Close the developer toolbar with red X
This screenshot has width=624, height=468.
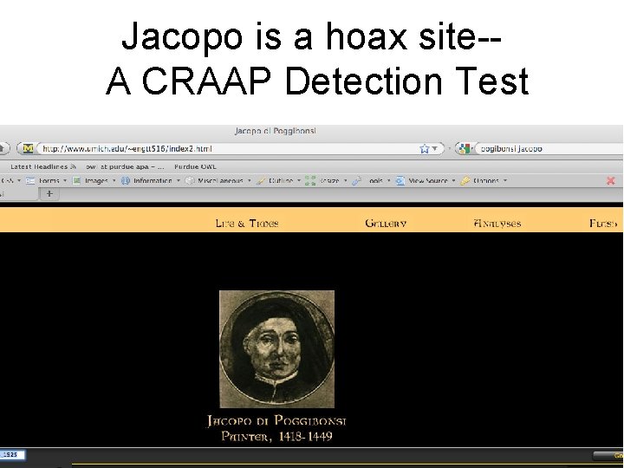pyautogui.click(x=611, y=180)
